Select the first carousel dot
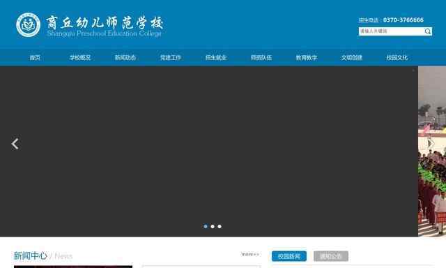The width and height of the screenshot is (446, 268). (206, 226)
